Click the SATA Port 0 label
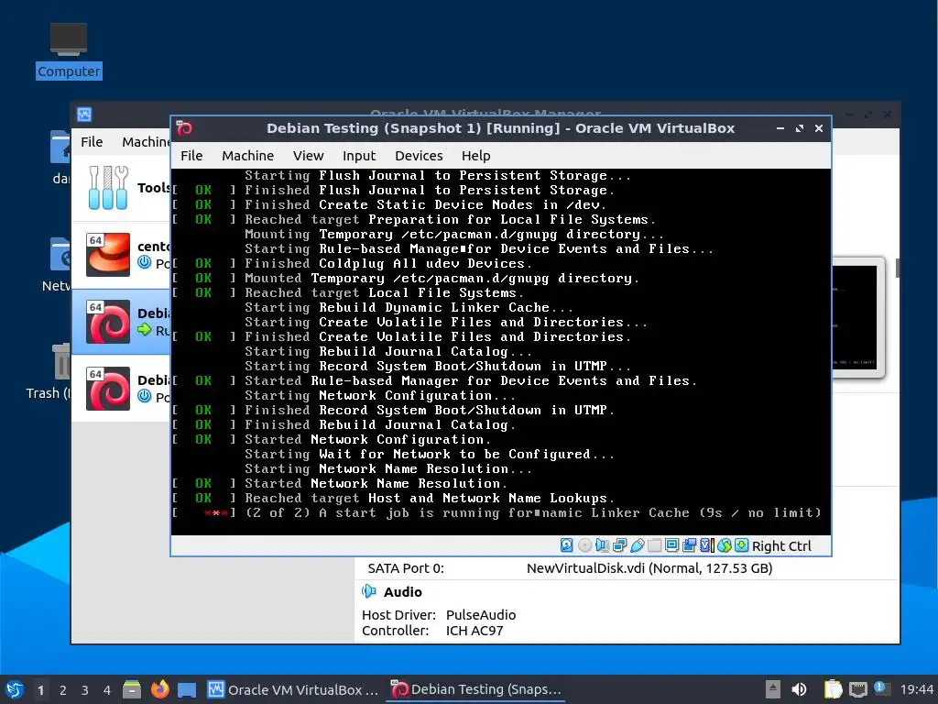This screenshot has width=938, height=704. 406,568
